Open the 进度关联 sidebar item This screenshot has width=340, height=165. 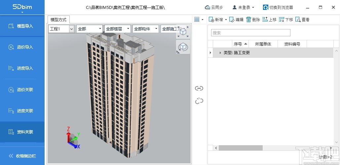coord(22,111)
